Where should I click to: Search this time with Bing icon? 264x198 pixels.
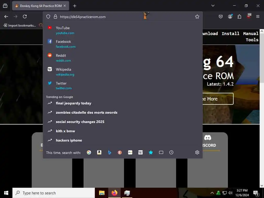click(109, 152)
